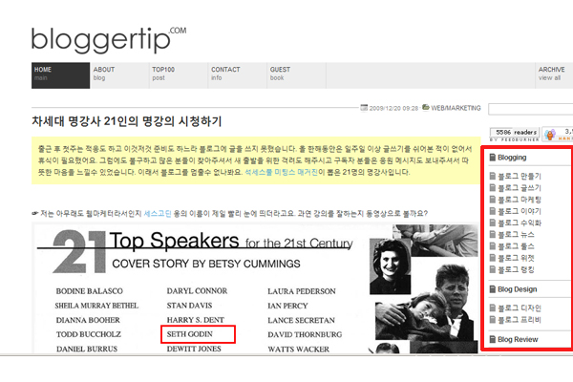Click the document icon beside Blog Design
Viewport: 573px width, 382px height.
tap(493, 289)
